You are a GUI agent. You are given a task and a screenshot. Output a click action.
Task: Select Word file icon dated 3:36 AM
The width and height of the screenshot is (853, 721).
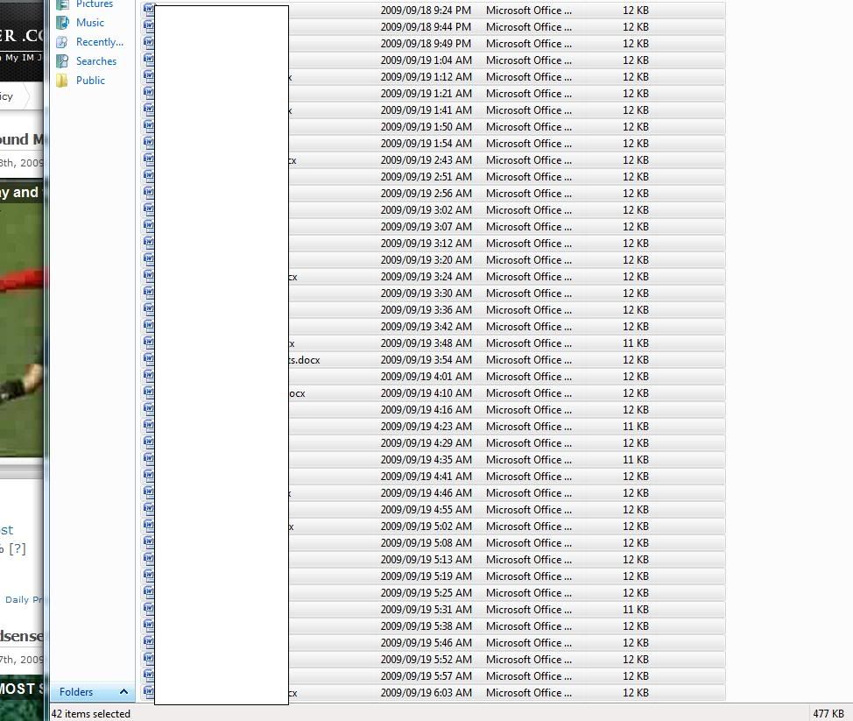(x=148, y=308)
